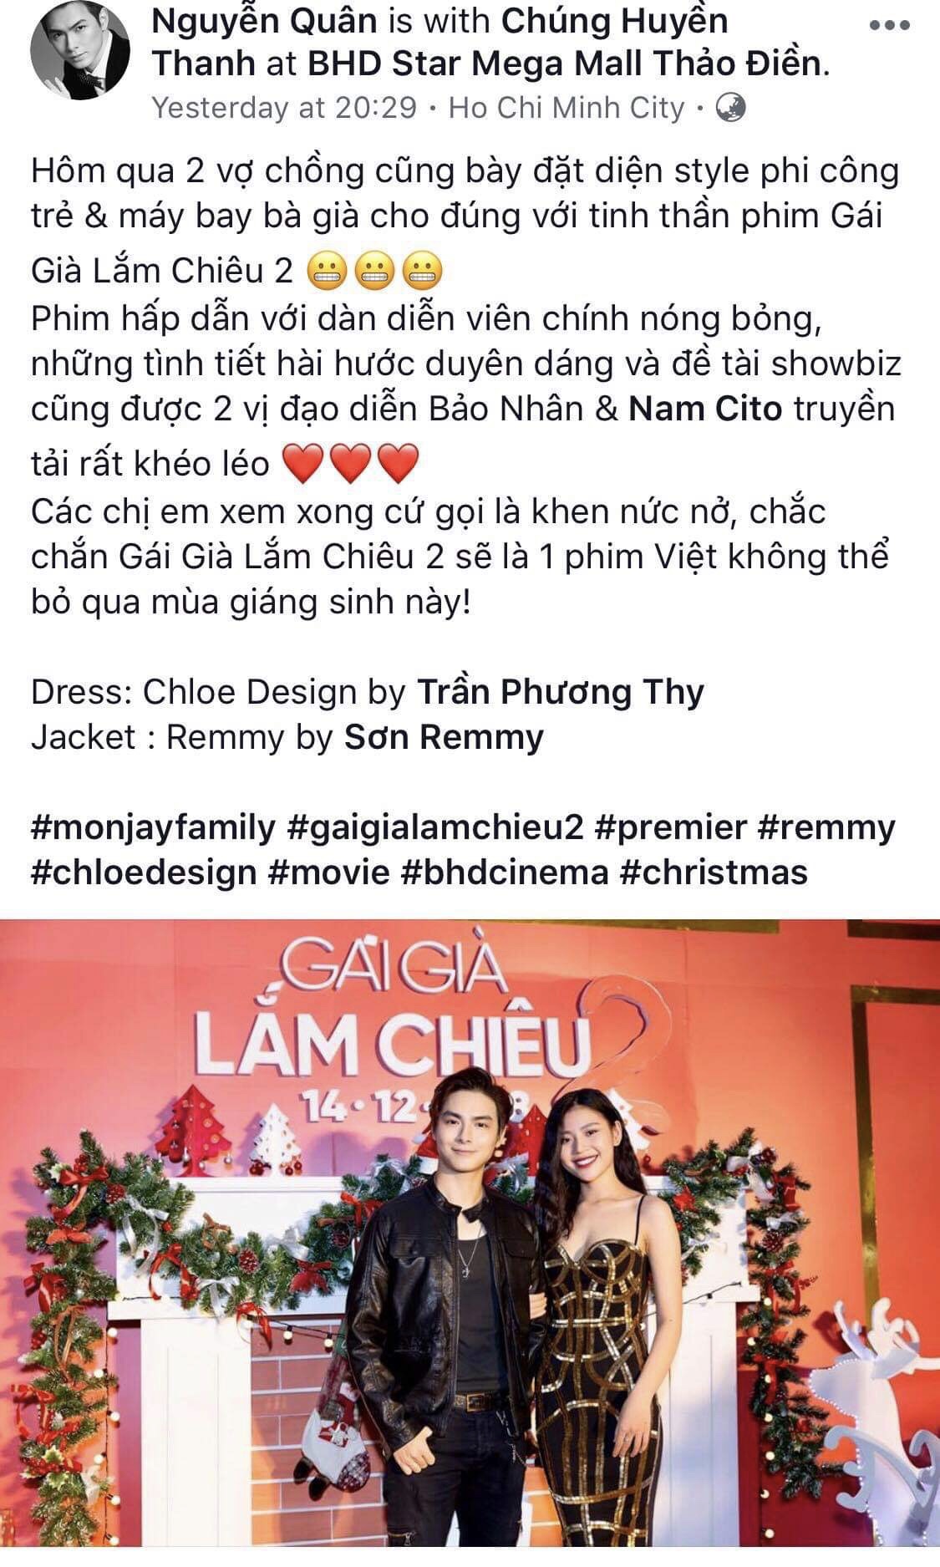
Task: Open Trần Phương Thy's tagged profile
Action: (x=561, y=692)
